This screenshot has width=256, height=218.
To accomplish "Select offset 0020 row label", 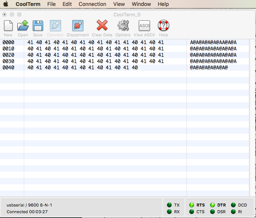I will (8, 55).
